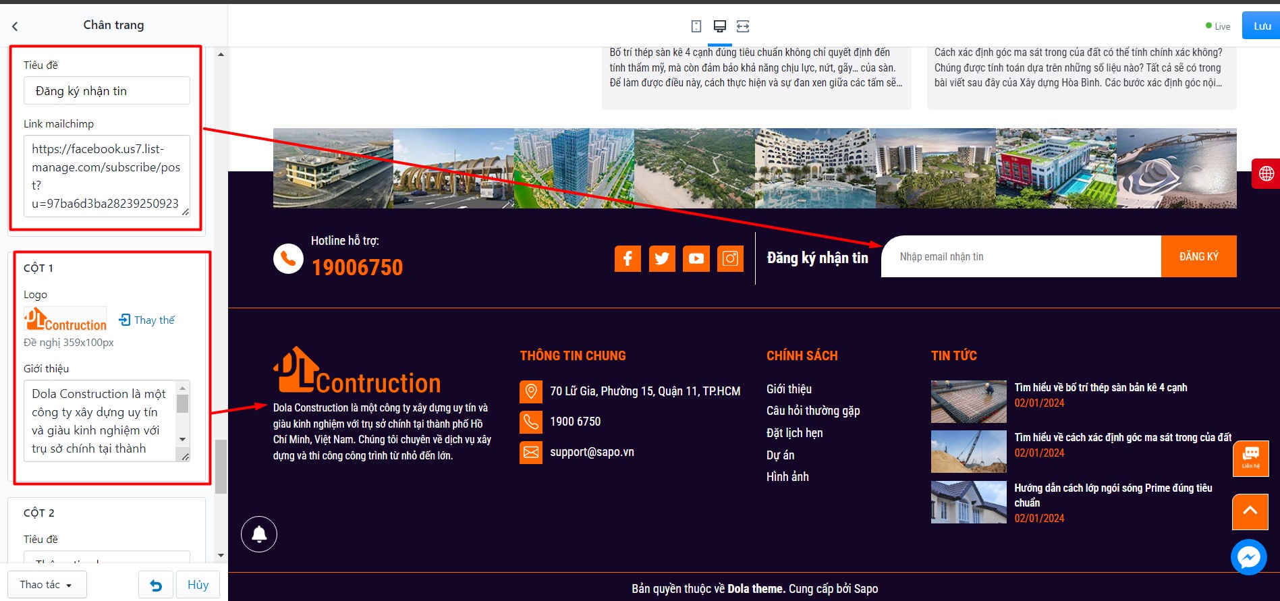Click the Link mailchimp textarea
Screen dimensions: 1280x601
(107, 176)
